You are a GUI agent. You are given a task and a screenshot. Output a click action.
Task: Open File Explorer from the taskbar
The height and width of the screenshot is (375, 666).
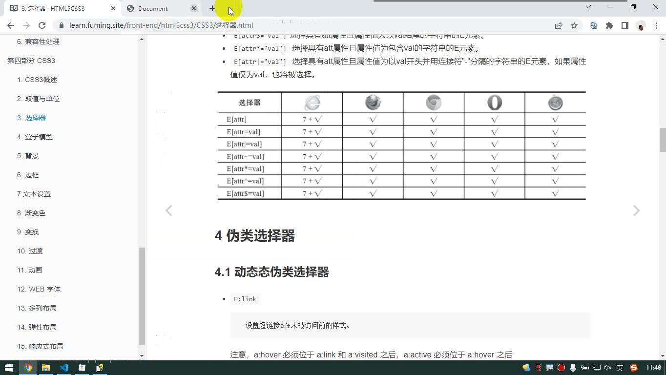click(46, 368)
